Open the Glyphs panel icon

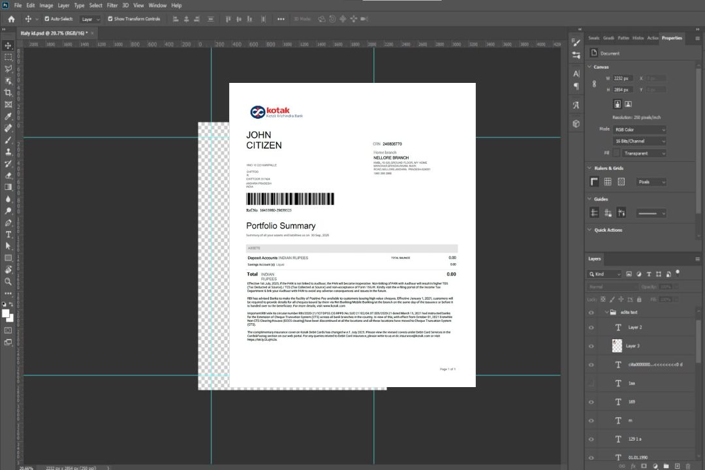(x=576, y=105)
